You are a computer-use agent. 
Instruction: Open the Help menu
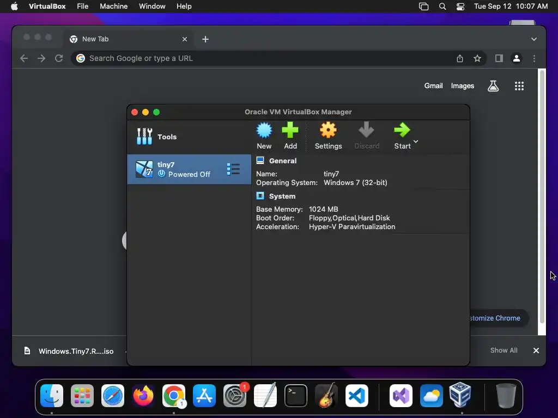(x=184, y=7)
